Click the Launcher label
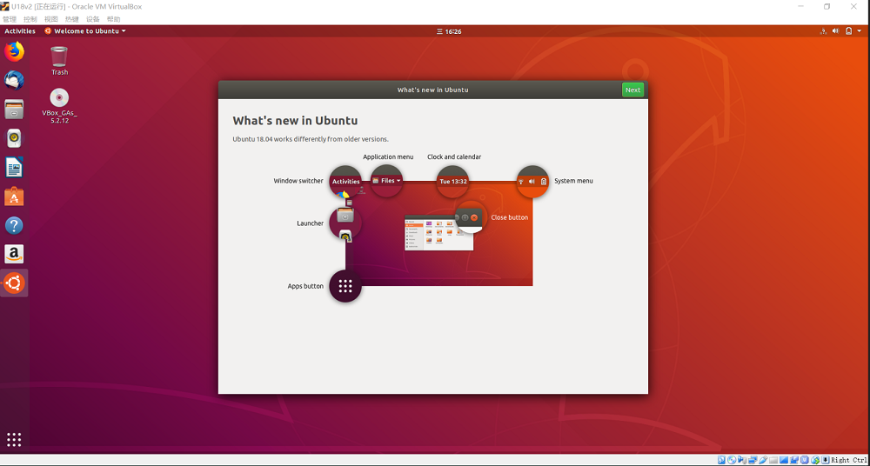 pos(311,223)
